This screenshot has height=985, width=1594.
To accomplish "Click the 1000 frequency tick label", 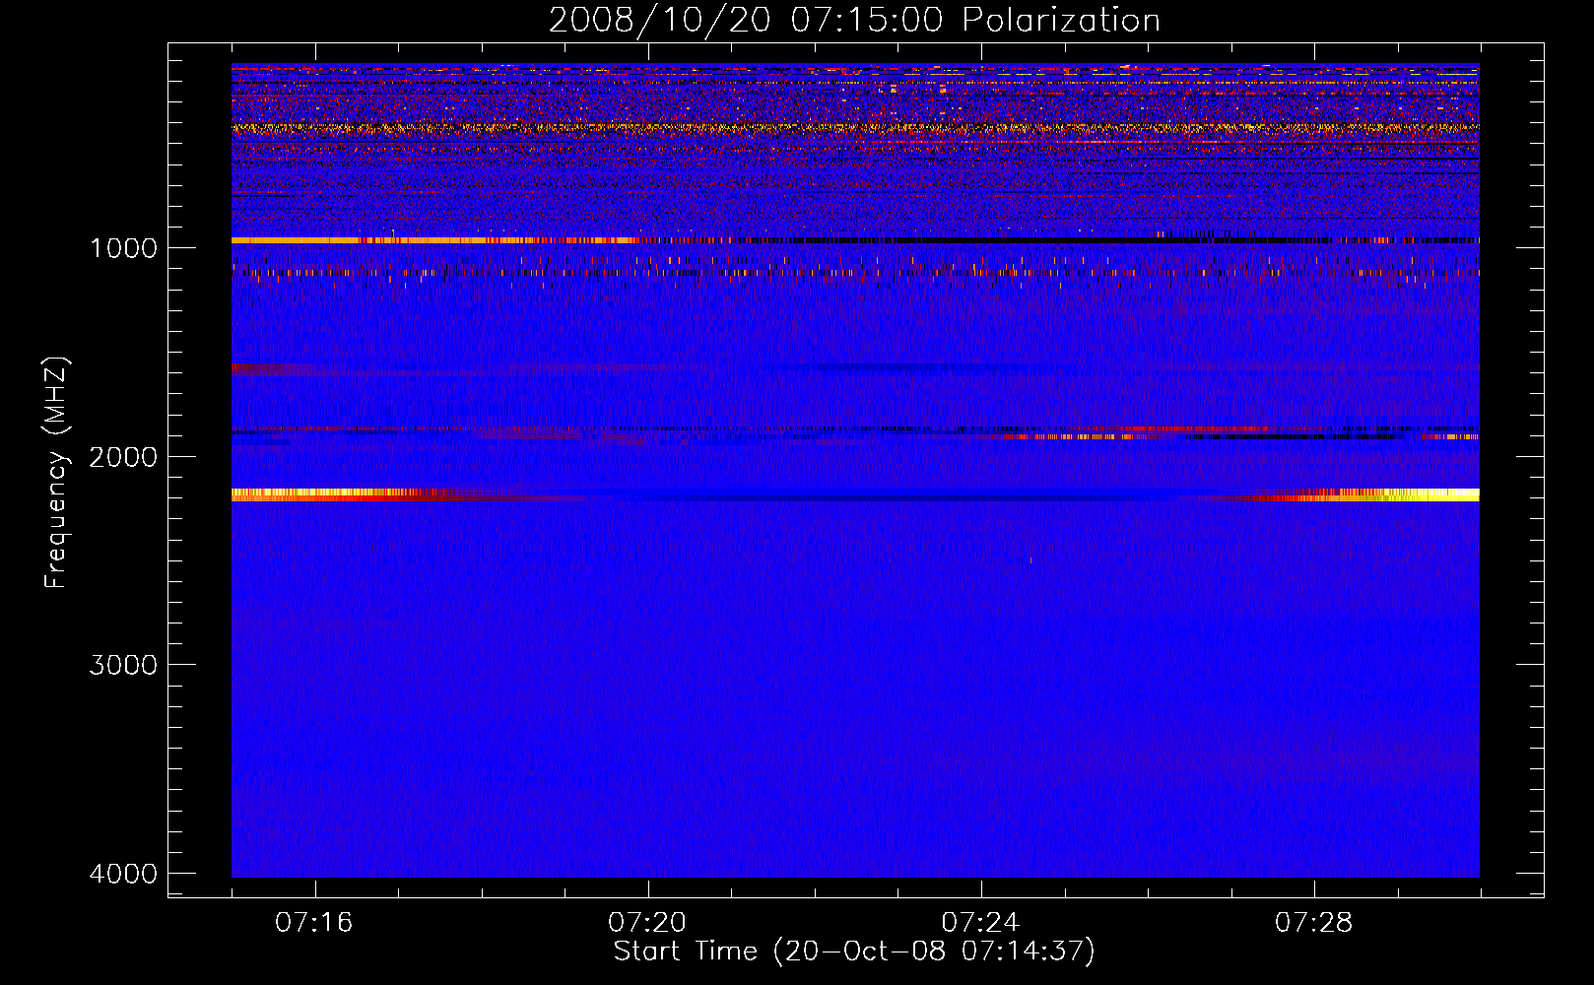I will [x=123, y=247].
